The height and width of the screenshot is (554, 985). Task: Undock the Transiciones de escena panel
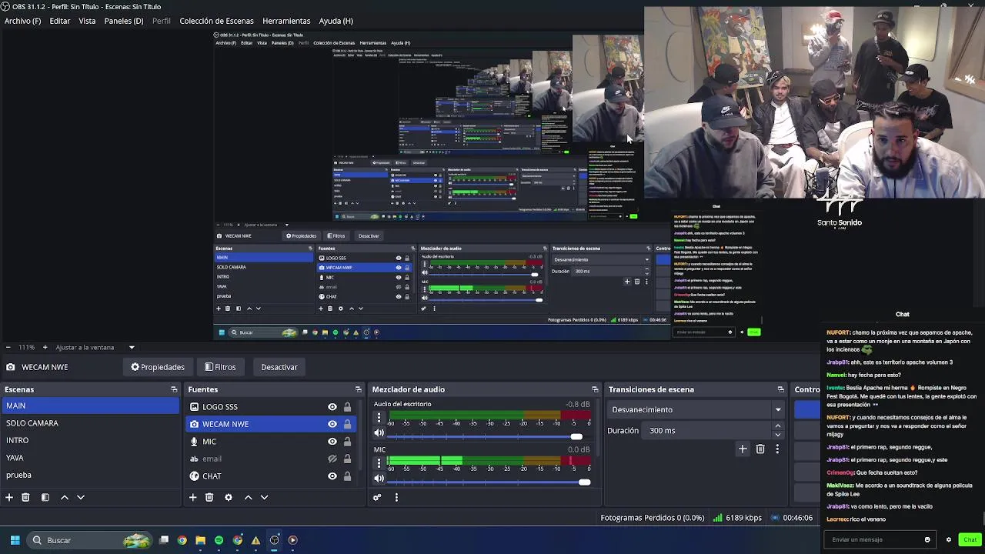click(x=780, y=389)
